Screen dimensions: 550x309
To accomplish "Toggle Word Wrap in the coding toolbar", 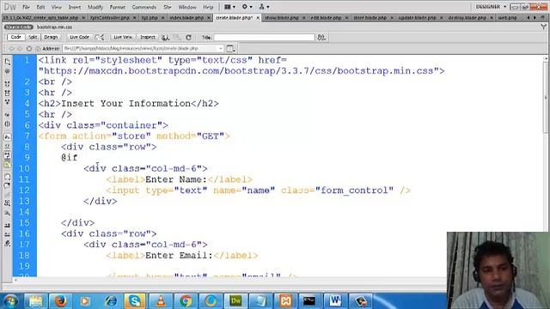I will tap(7, 155).
